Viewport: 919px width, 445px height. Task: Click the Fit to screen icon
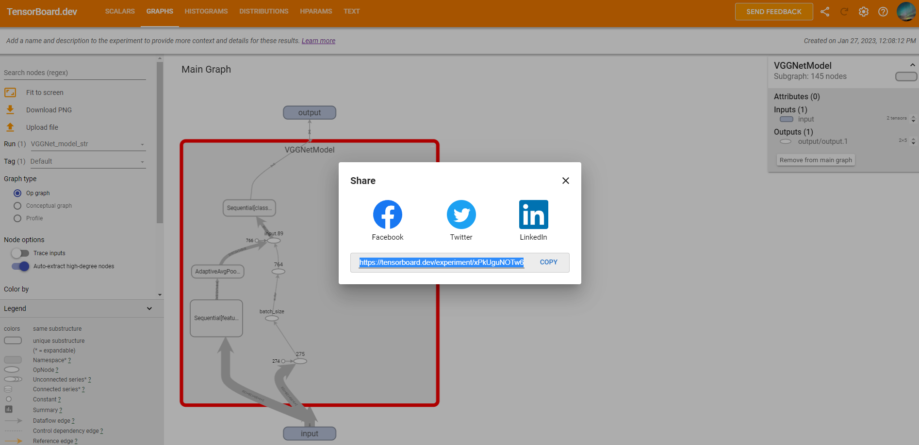tap(10, 92)
